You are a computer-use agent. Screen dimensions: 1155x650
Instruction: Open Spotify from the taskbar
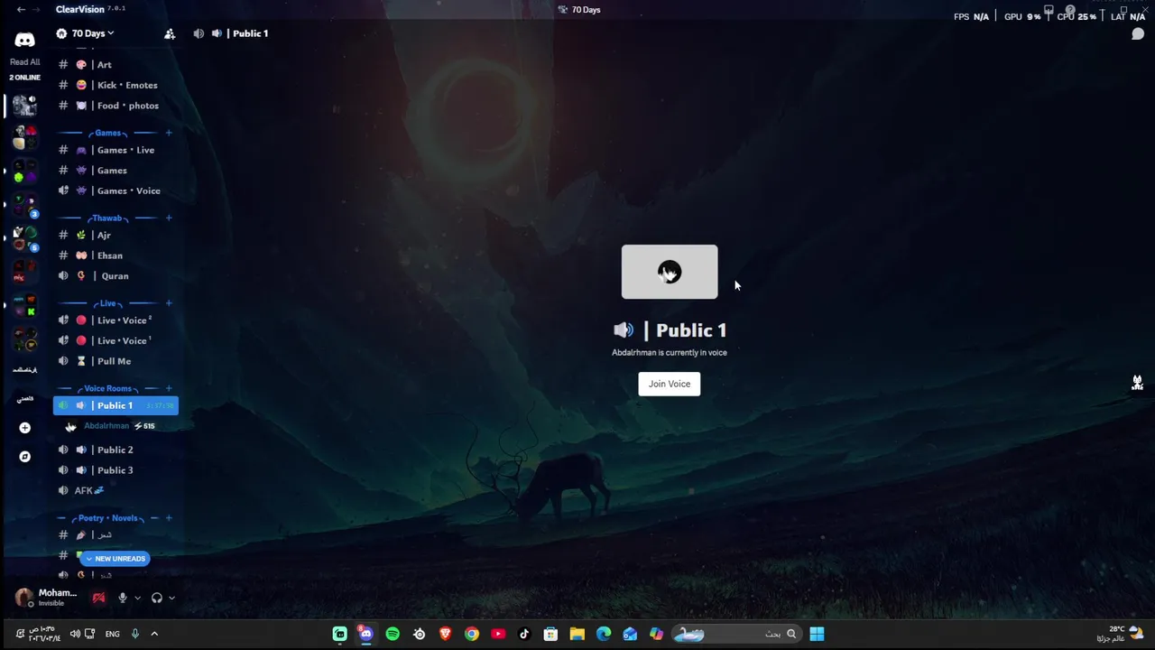click(x=393, y=634)
